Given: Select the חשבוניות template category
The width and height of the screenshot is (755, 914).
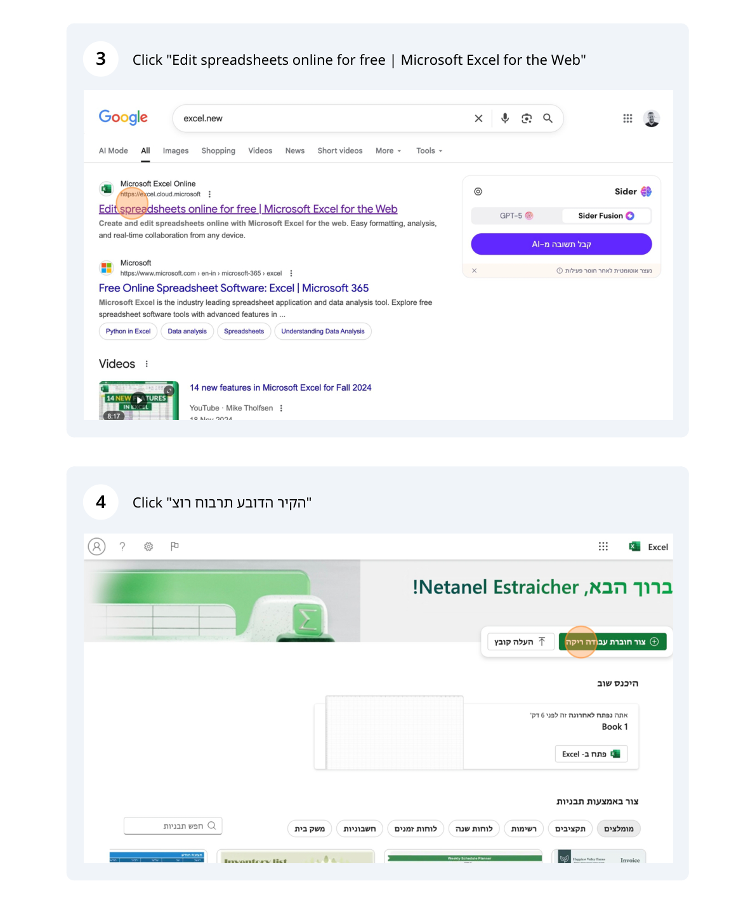Looking at the screenshot, I should (x=358, y=828).
